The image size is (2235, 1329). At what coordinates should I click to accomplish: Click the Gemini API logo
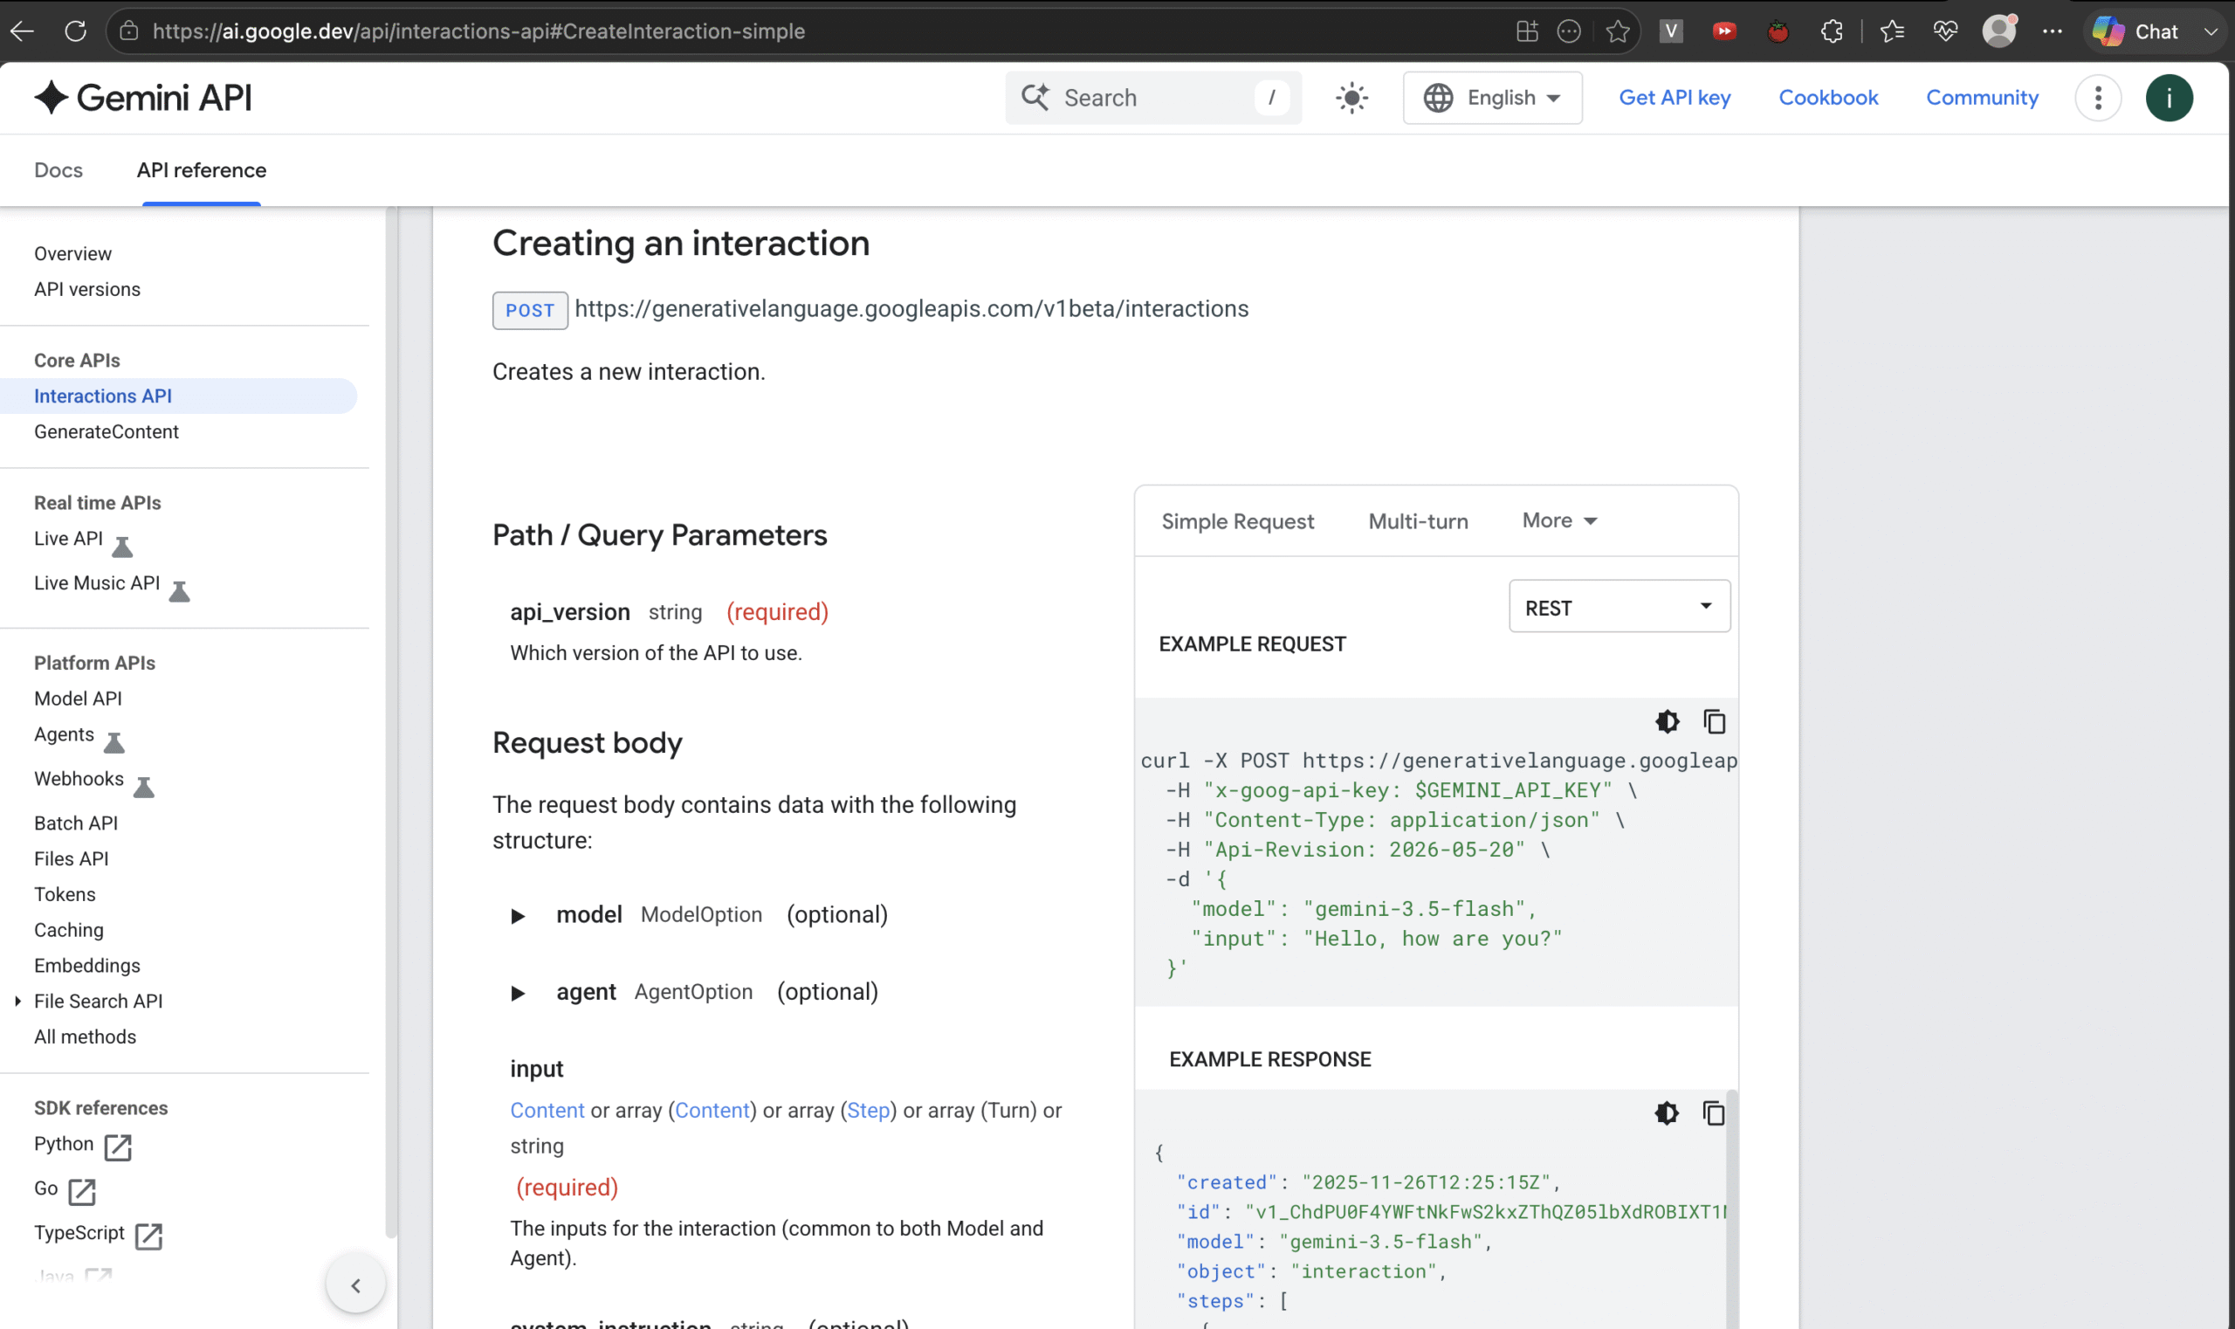coord(143,98)
